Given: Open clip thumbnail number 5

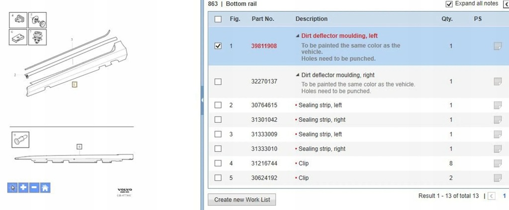Looking at the screenshot, I should point(37,20).
